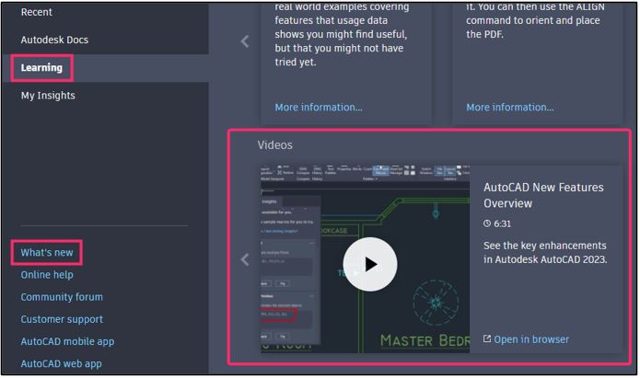Open More information for usage data tip

(319, 108)
